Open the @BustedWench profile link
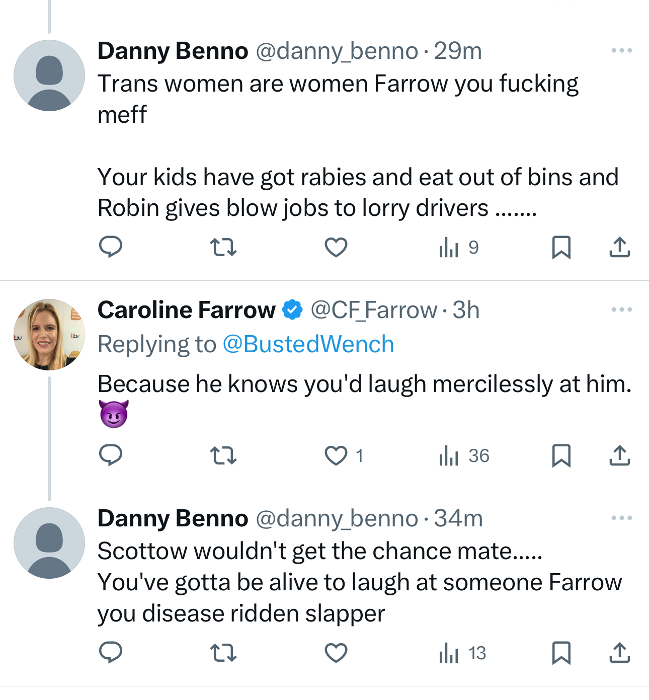Screen dimensions: 649x700 308,344
